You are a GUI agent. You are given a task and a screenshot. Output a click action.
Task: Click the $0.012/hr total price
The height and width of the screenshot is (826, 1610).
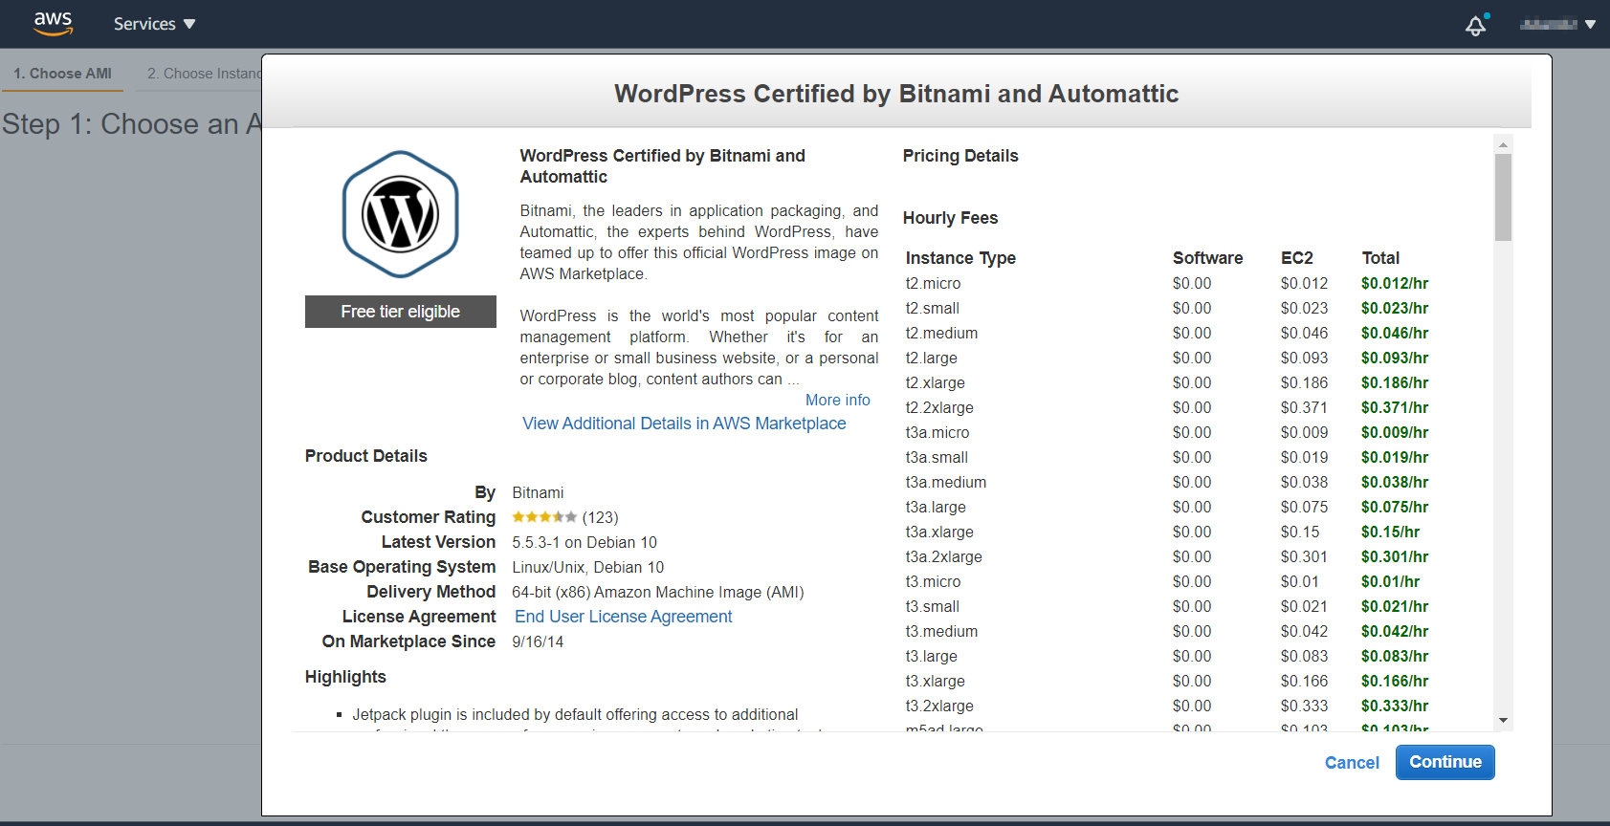tap(1395, 283)
